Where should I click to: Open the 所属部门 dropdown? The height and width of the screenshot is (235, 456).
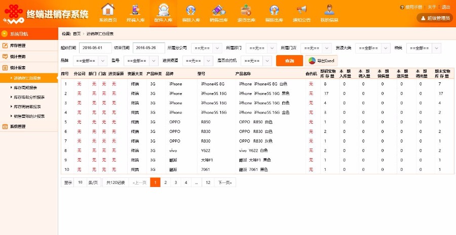coord(261,48)
